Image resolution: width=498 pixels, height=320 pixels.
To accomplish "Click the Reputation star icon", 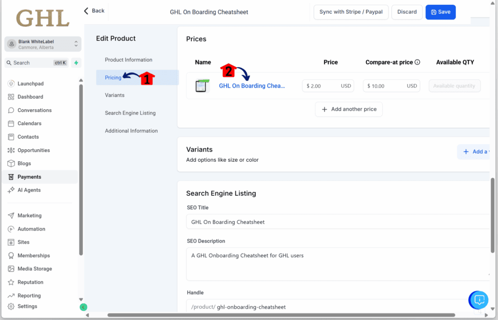I will coord(11,282).
